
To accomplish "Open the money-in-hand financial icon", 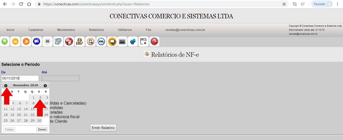I will point(80,41).
